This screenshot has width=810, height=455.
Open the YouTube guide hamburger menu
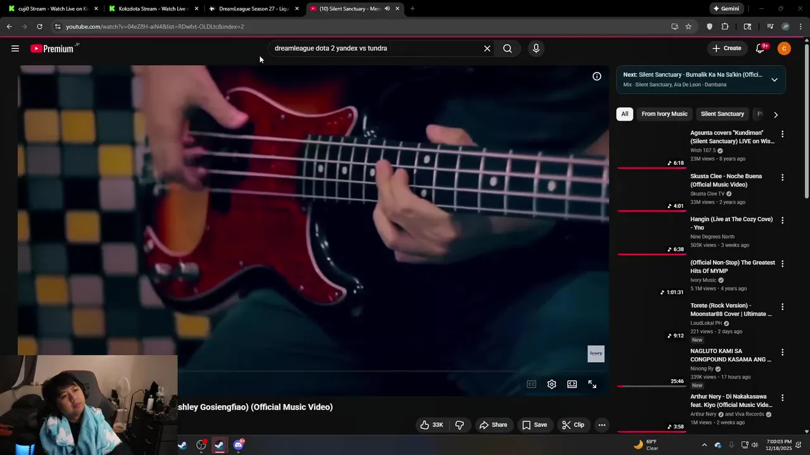click(15, 49)
